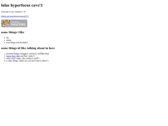Click 'other stuff i make, like clothes' item
Screen dimensions: 168x126
[x=23, y=58]
